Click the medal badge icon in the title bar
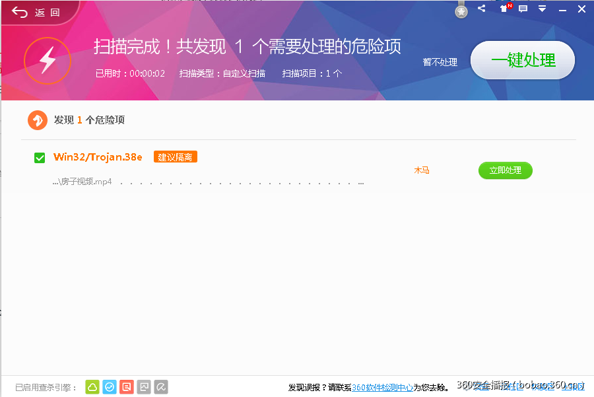Image resolution: width=594 pixels, height=397 pixels. 461,10
